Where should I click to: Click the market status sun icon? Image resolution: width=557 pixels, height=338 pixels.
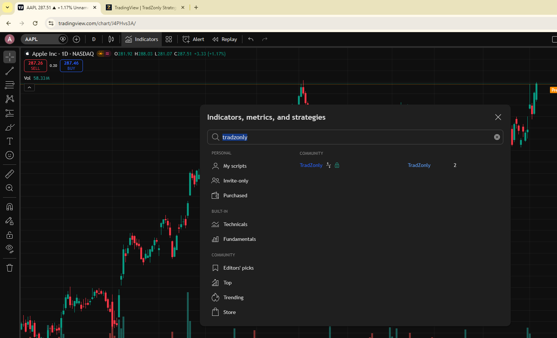pyautogui.click(x=101, y=54)
